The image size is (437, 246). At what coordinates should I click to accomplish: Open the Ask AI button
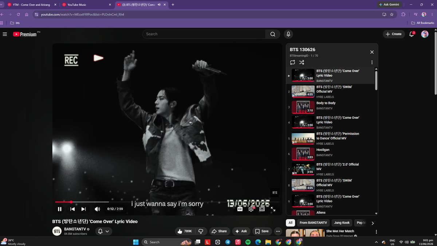tap(241, 231)
